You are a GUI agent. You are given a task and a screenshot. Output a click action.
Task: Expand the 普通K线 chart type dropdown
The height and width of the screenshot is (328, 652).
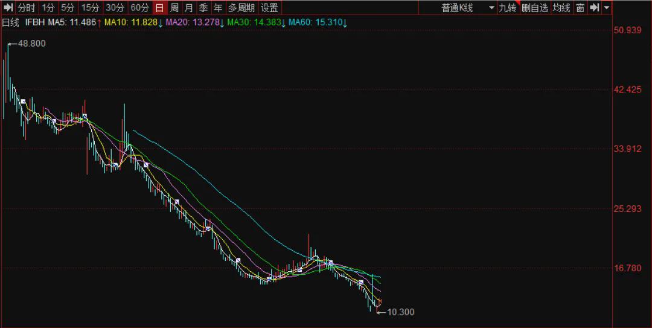coord(467,8)
